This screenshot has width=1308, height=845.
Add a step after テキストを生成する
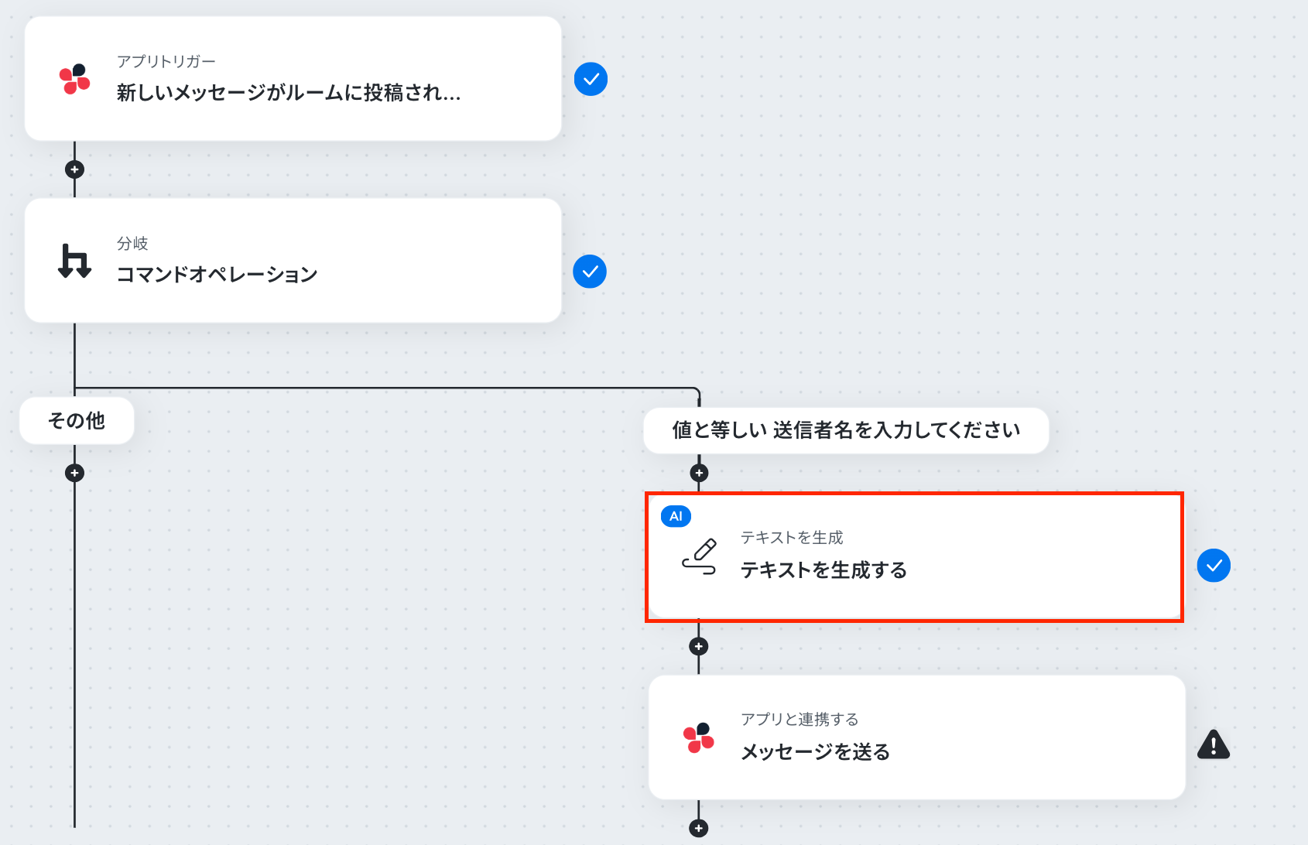(x=699, y=646)
